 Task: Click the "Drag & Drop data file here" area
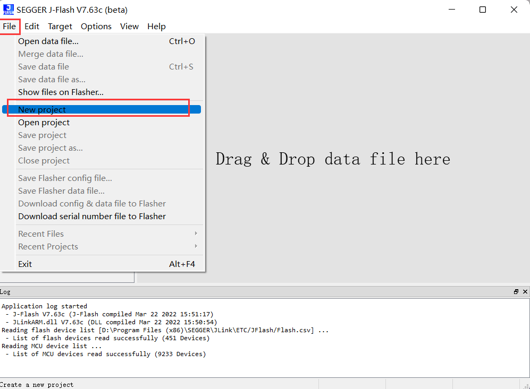(333, 159)
